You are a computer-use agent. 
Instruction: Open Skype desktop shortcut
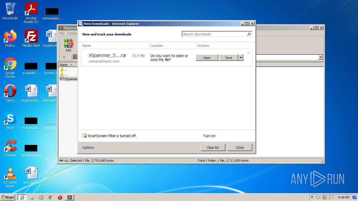click(10, 121)
